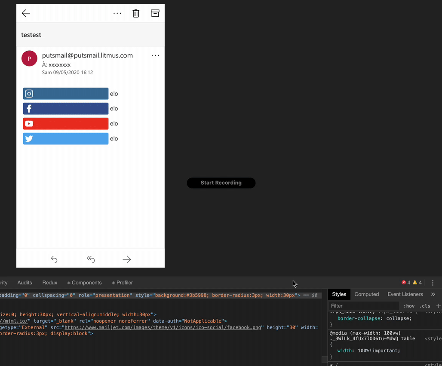Open the facebook.png image source link
The height and width of the screenshot is (366, 442).
[x=163, y=327]
